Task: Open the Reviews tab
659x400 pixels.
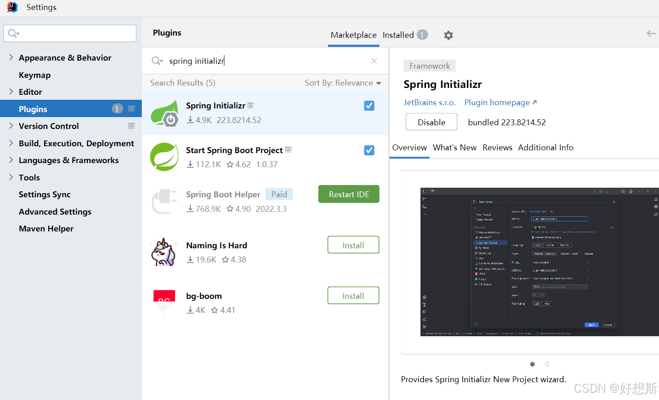Action: point(498,148)
